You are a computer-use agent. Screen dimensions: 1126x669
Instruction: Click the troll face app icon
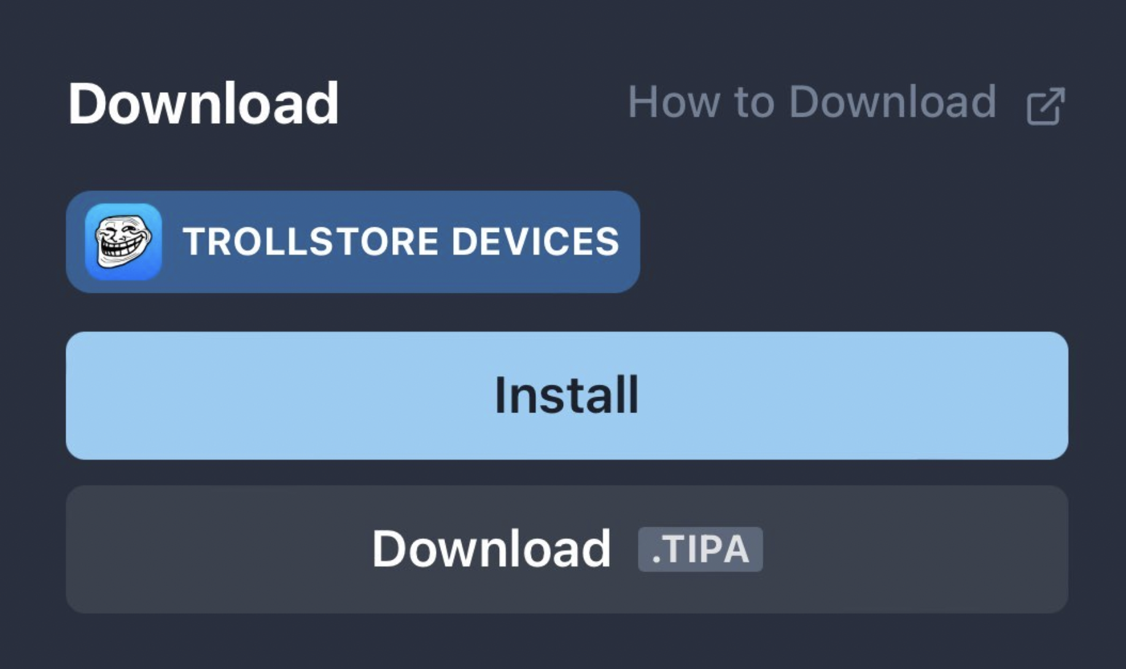coord(123,241)
